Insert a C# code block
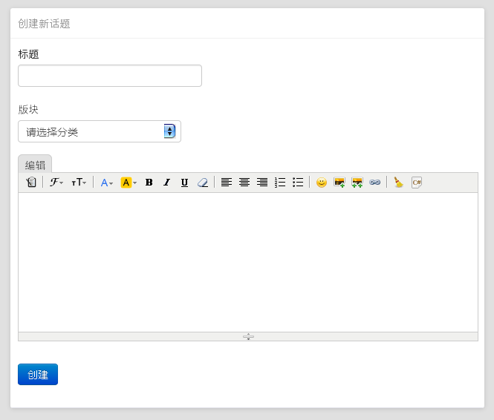Image resolution: width=494 pixels, height=420 pixels. click(417, 183)
